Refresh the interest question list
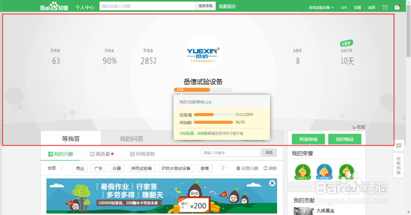This screenshot has height=215, width=411. 270,168
